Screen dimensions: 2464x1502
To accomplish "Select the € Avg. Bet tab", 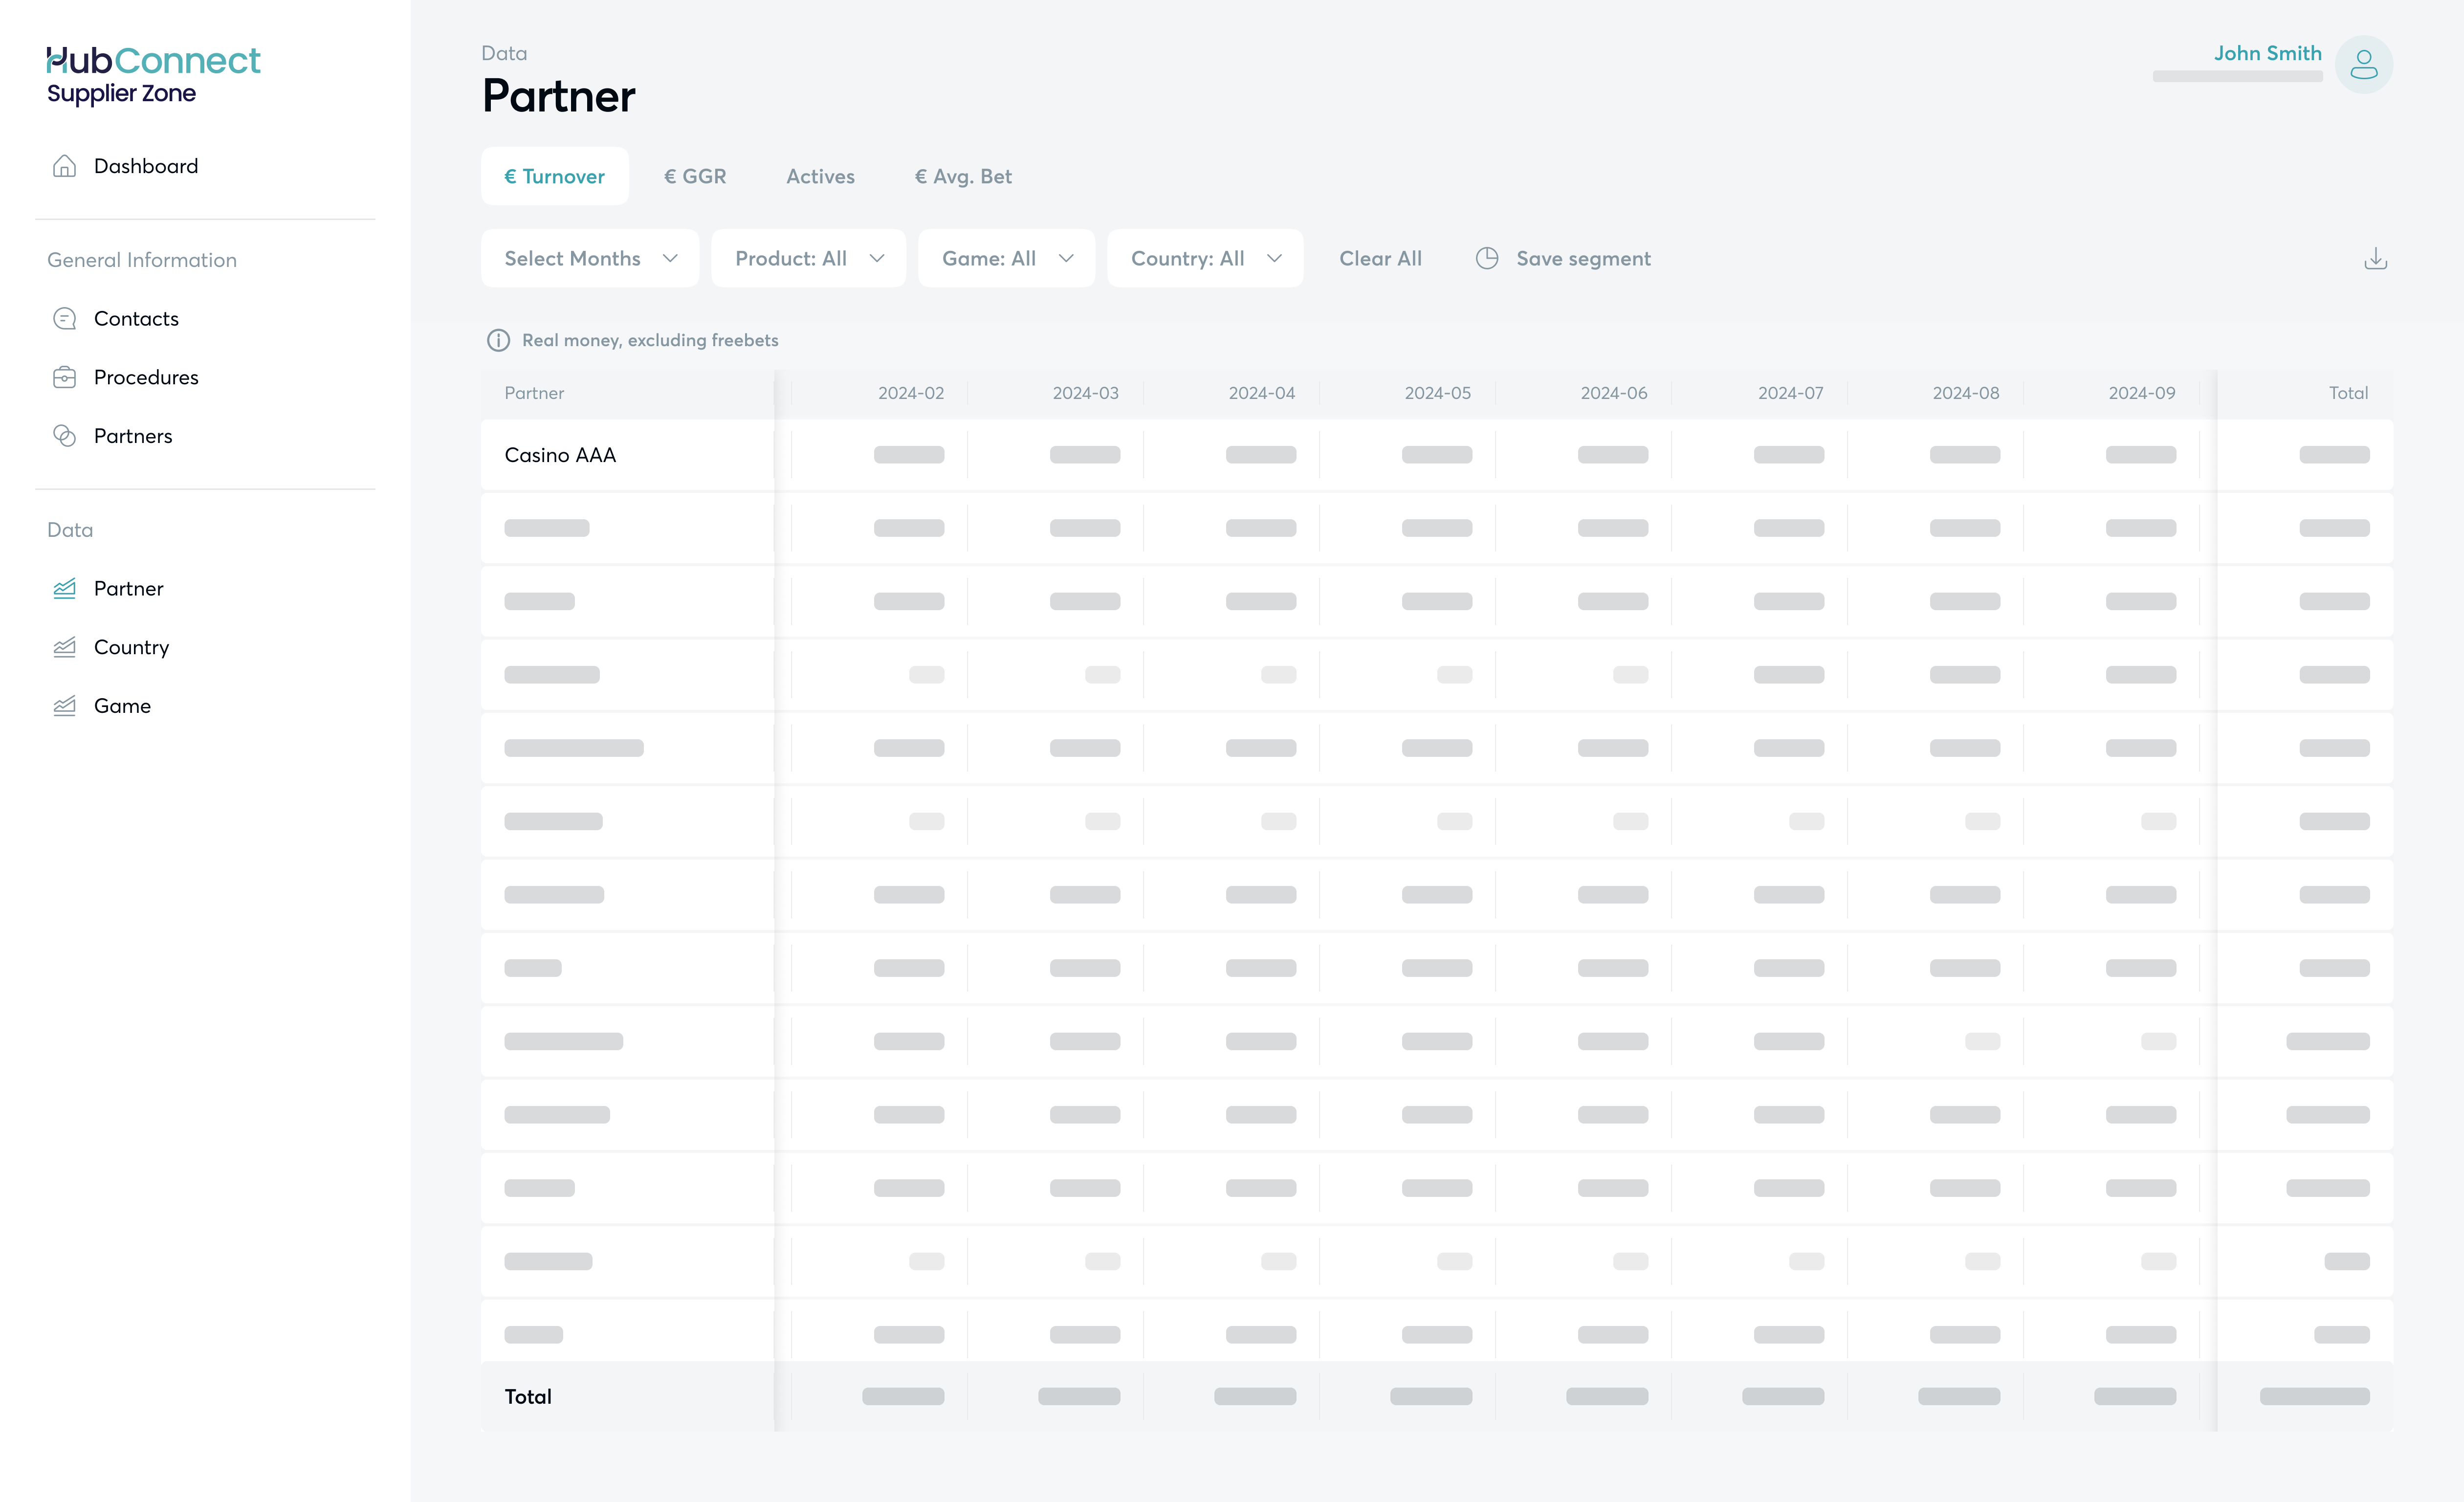I will (x=963, y=176).
